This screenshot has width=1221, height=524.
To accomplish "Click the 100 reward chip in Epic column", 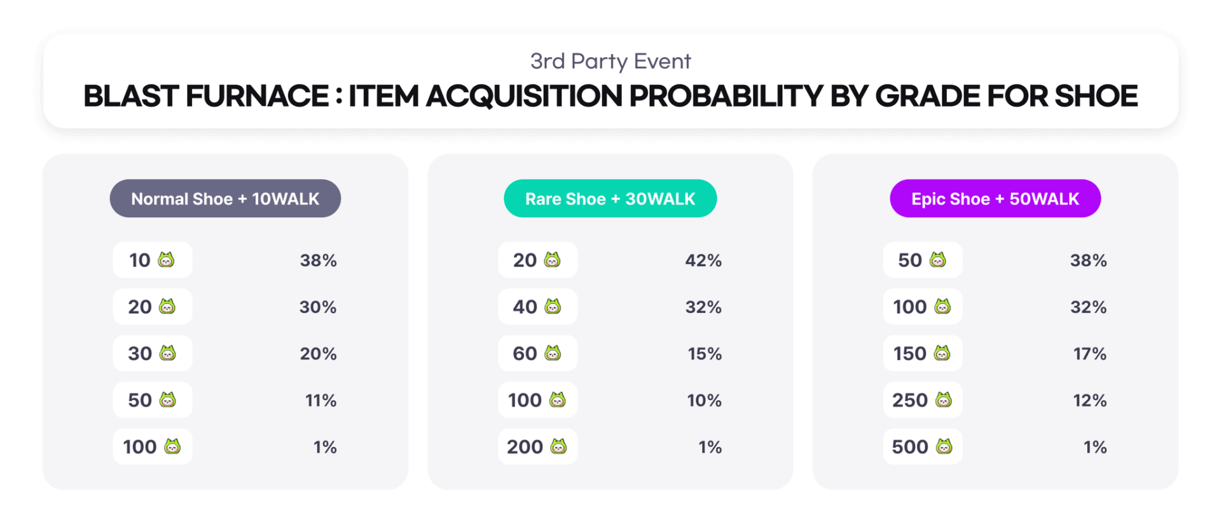I will tap(922, 307).
